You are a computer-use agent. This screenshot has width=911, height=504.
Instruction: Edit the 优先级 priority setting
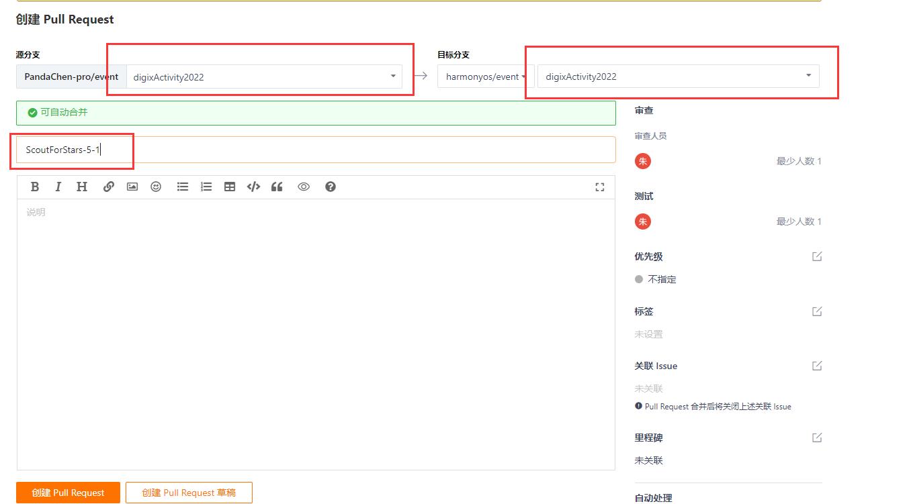(x=817, y=256)
